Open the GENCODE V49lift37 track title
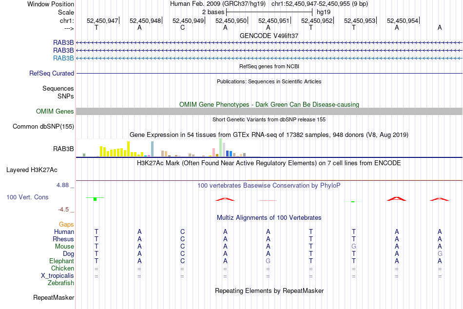This screenshot has height=309, width=463. pos(269,36)
